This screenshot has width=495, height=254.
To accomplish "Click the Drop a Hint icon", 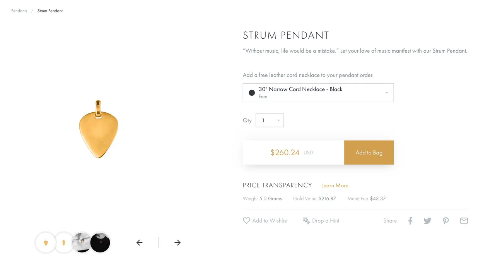I will coord(306,221).
